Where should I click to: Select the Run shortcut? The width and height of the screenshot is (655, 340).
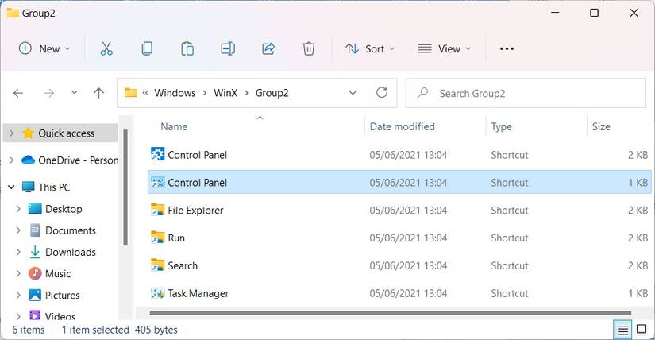pos(399,238)
